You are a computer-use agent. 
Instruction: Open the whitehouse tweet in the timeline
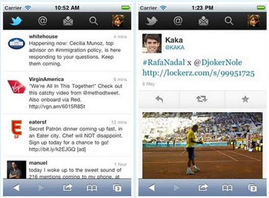pos(67,50)
